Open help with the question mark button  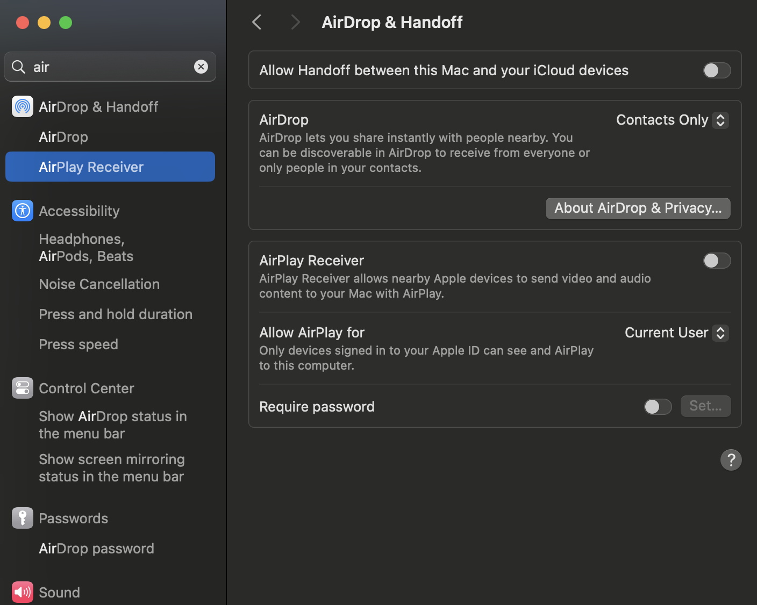[731, 460]
